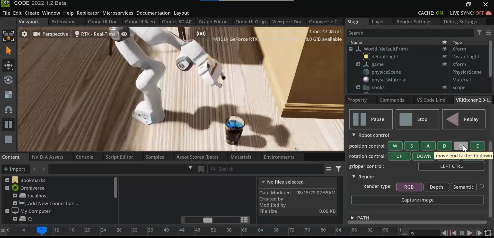Click the Capture image button

[417, 200]
